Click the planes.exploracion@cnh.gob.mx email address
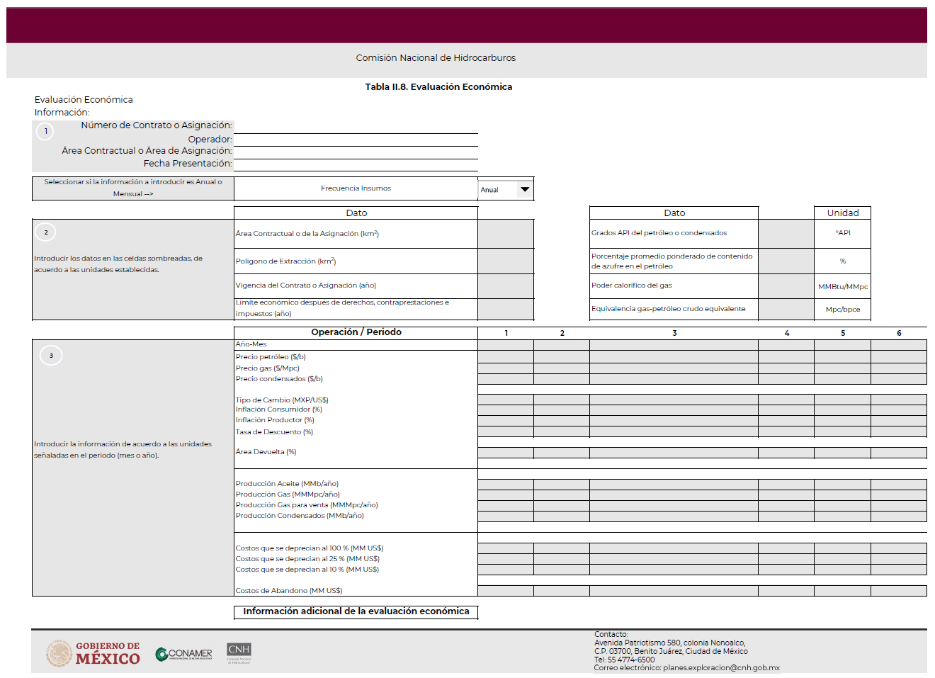Image resolution: width=935 pixels, height=678 pixels. click(x=721, y=668)
